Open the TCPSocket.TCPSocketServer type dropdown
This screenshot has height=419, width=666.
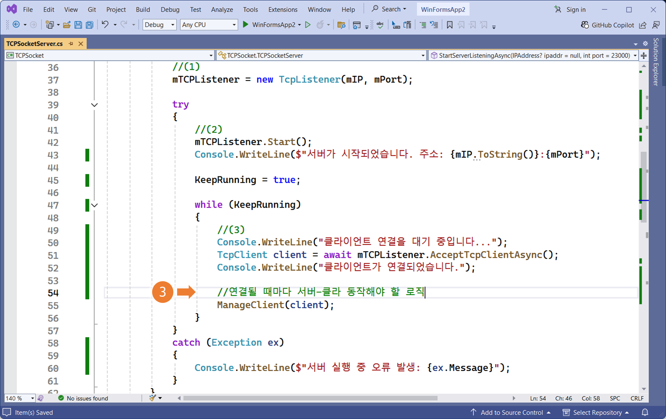[x=322, y=55]
